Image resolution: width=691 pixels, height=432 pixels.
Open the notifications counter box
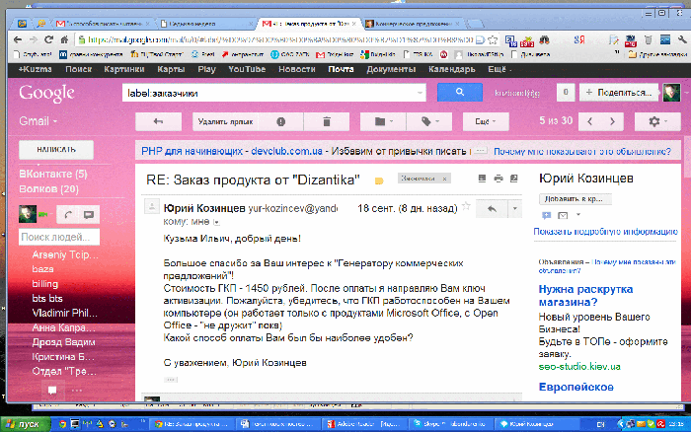click(566, 93)
